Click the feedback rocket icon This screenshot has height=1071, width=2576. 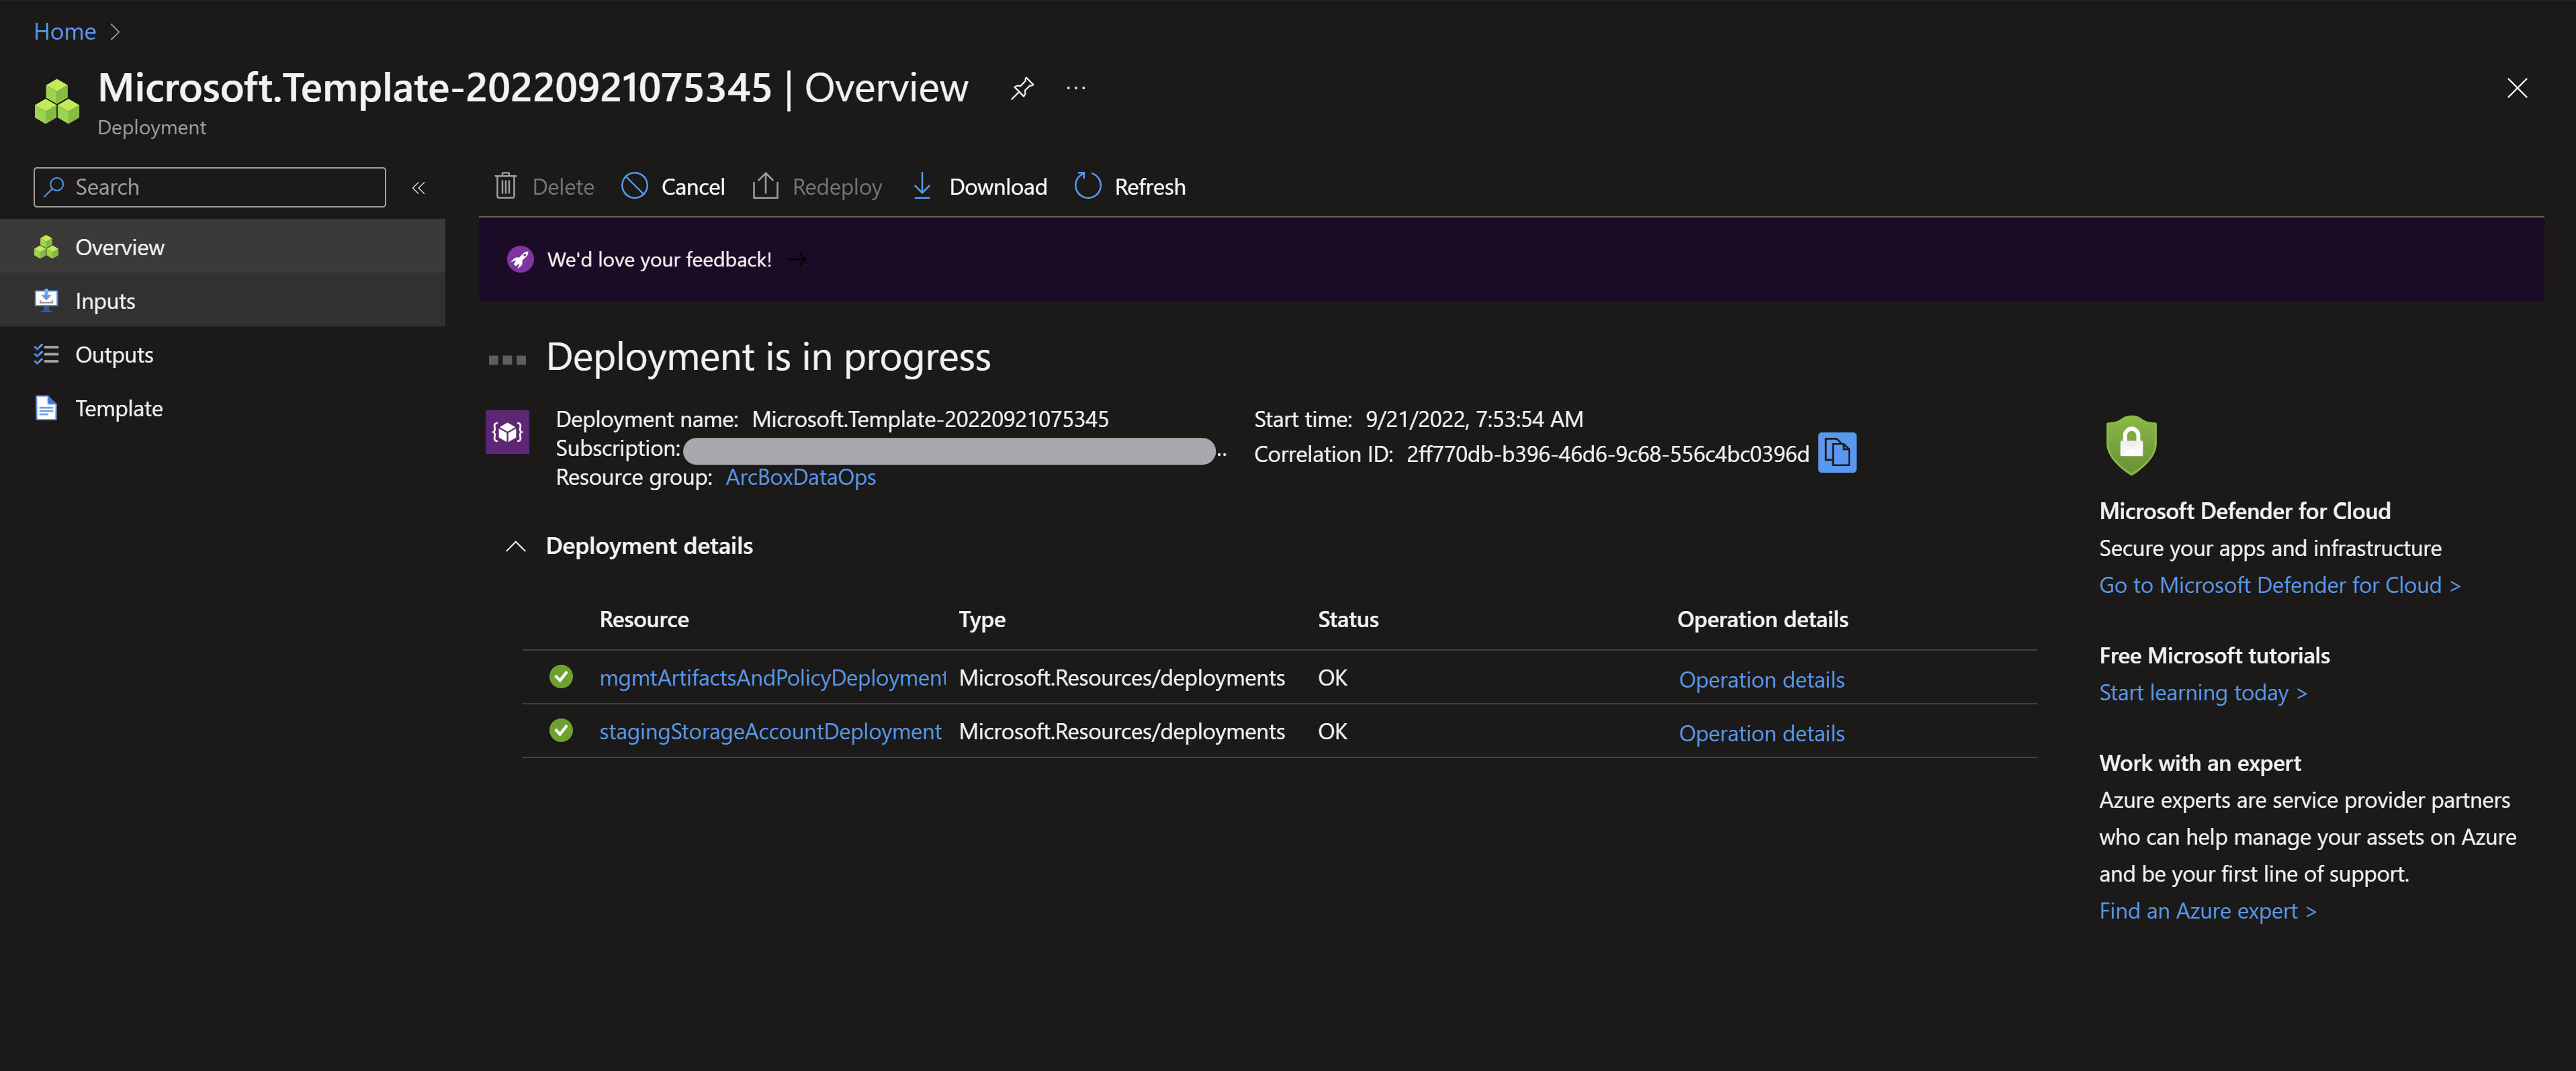click(x=520, y=260)
